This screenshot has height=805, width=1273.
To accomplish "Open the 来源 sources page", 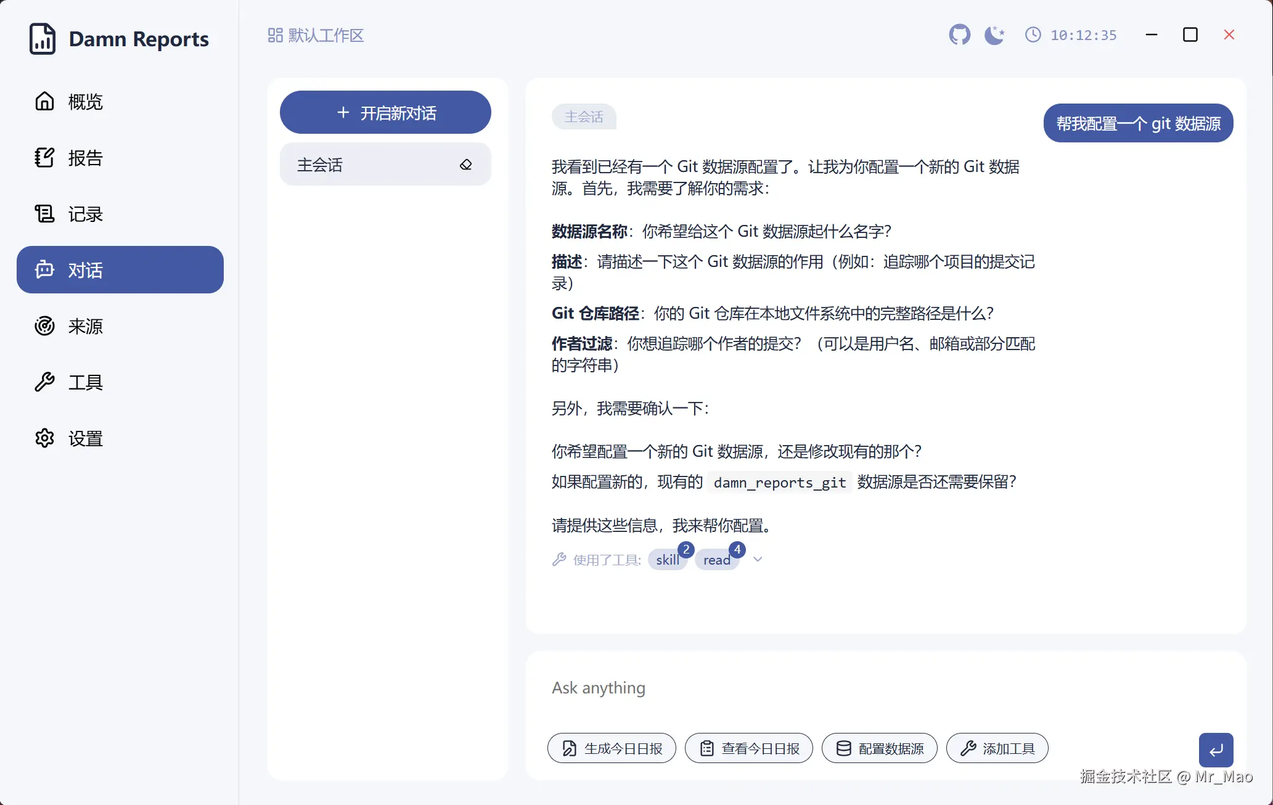I will pyautogui.click(x=85, y=326).
